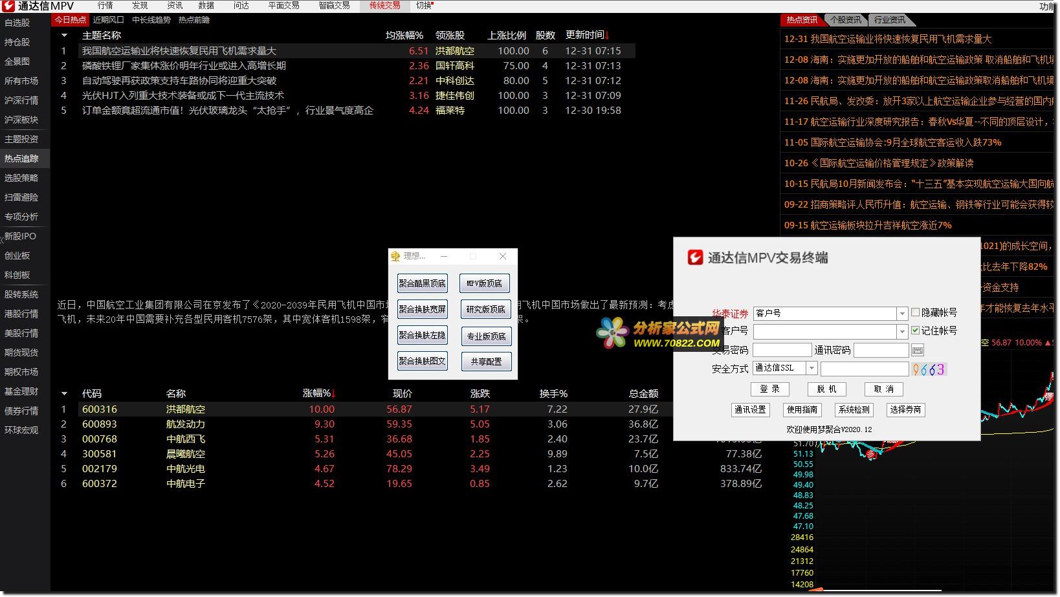Screen dimensions: 1060x597
Task: Open the 客户号 account type dropdown
Action: [902, 314]
